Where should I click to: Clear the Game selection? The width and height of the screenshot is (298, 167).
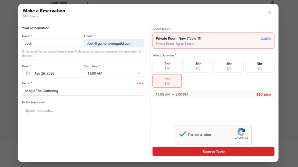tap(141, 83)
